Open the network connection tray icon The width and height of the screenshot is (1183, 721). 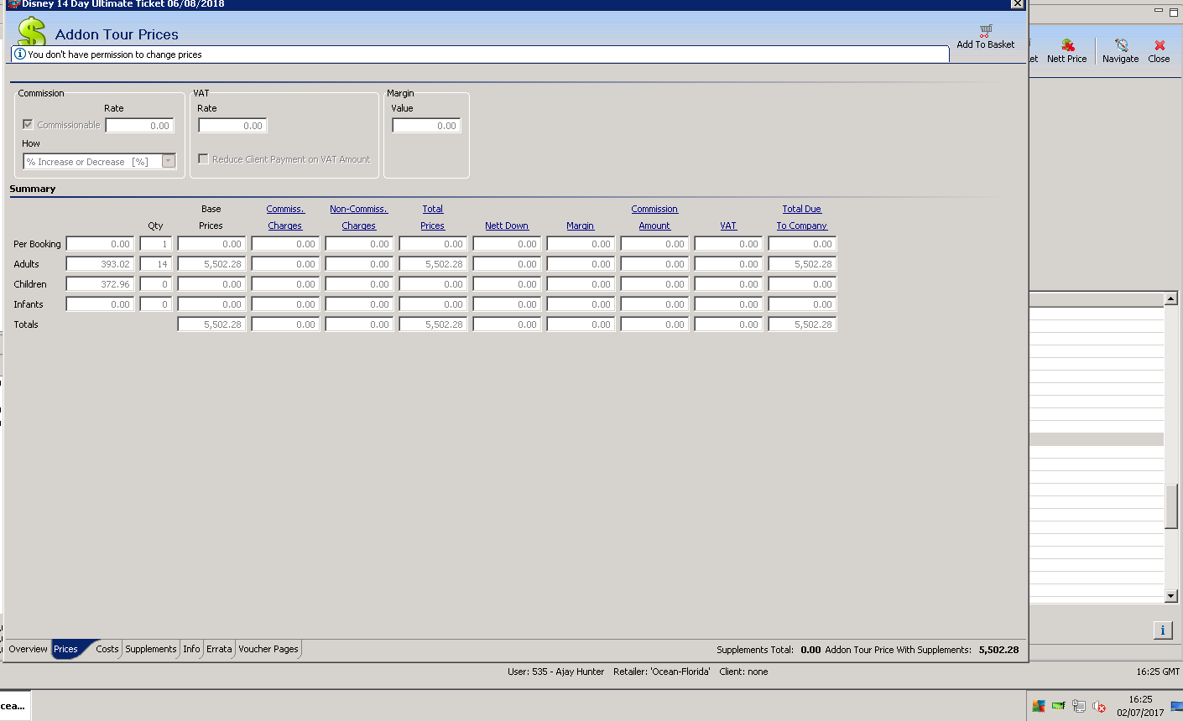point(1079,706)
